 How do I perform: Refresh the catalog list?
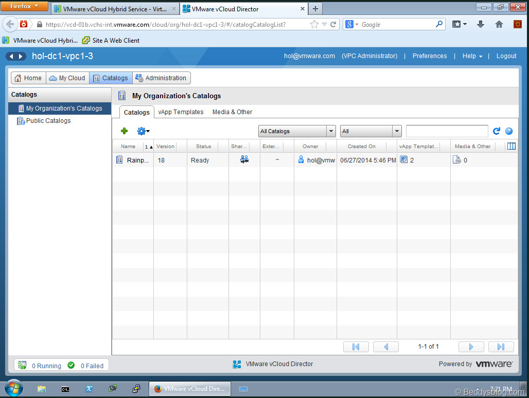[x=496, y=131]
